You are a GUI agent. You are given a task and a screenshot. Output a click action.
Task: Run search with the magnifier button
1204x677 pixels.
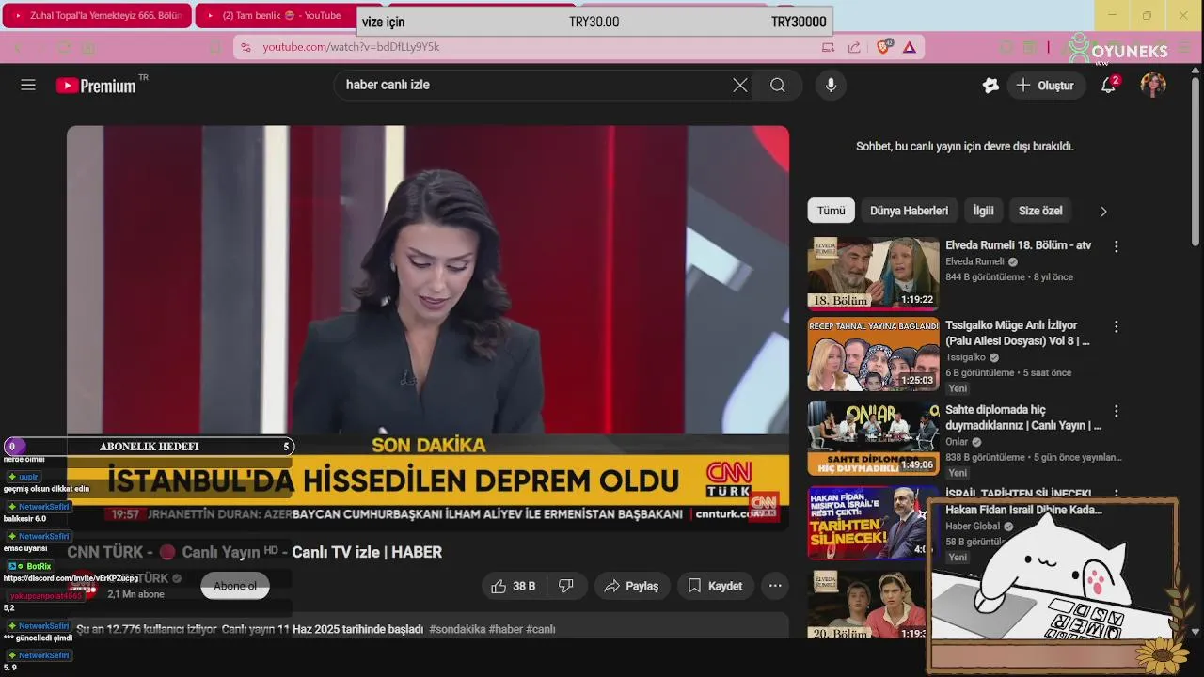coord(778,85)
